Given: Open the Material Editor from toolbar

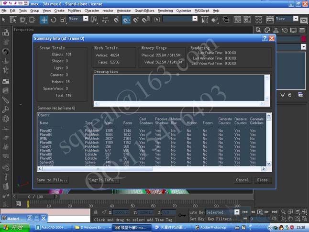Looking at the screenshot, I should pyautogui.click(x=259, y=20).
